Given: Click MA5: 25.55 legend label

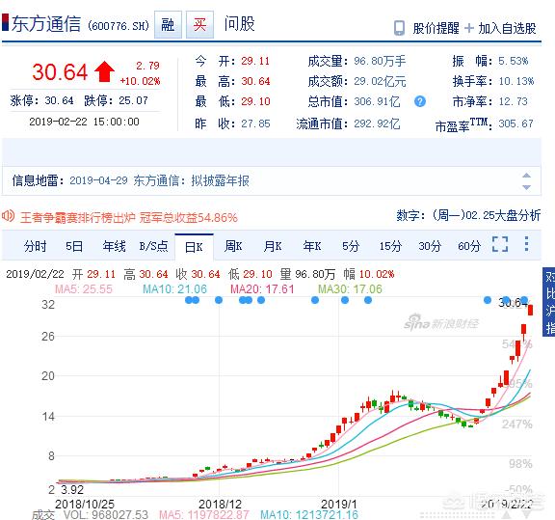Looking at the screenshot, I should [x=84, y=289].
